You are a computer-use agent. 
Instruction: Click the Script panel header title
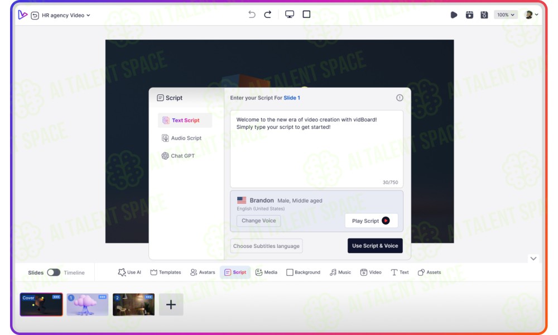click(170, 98)
